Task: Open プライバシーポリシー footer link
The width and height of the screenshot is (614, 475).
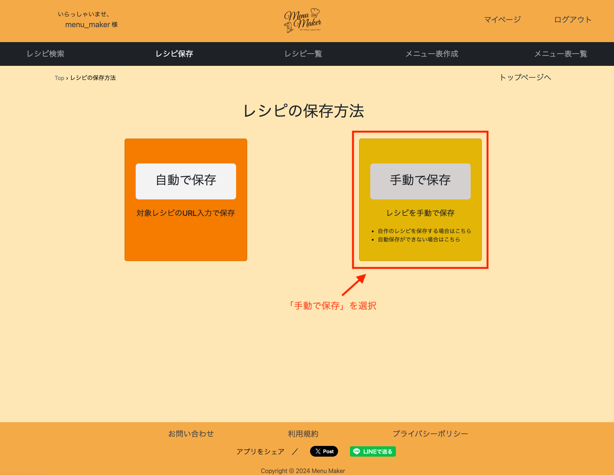Action: pyautogui.click(x=430, y=434)
